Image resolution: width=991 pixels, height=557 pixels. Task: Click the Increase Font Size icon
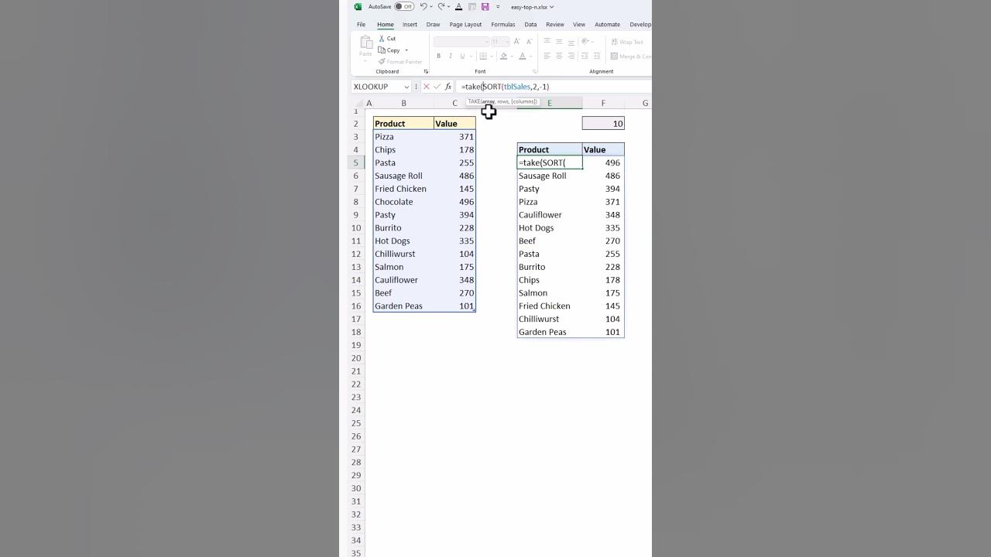518,42
